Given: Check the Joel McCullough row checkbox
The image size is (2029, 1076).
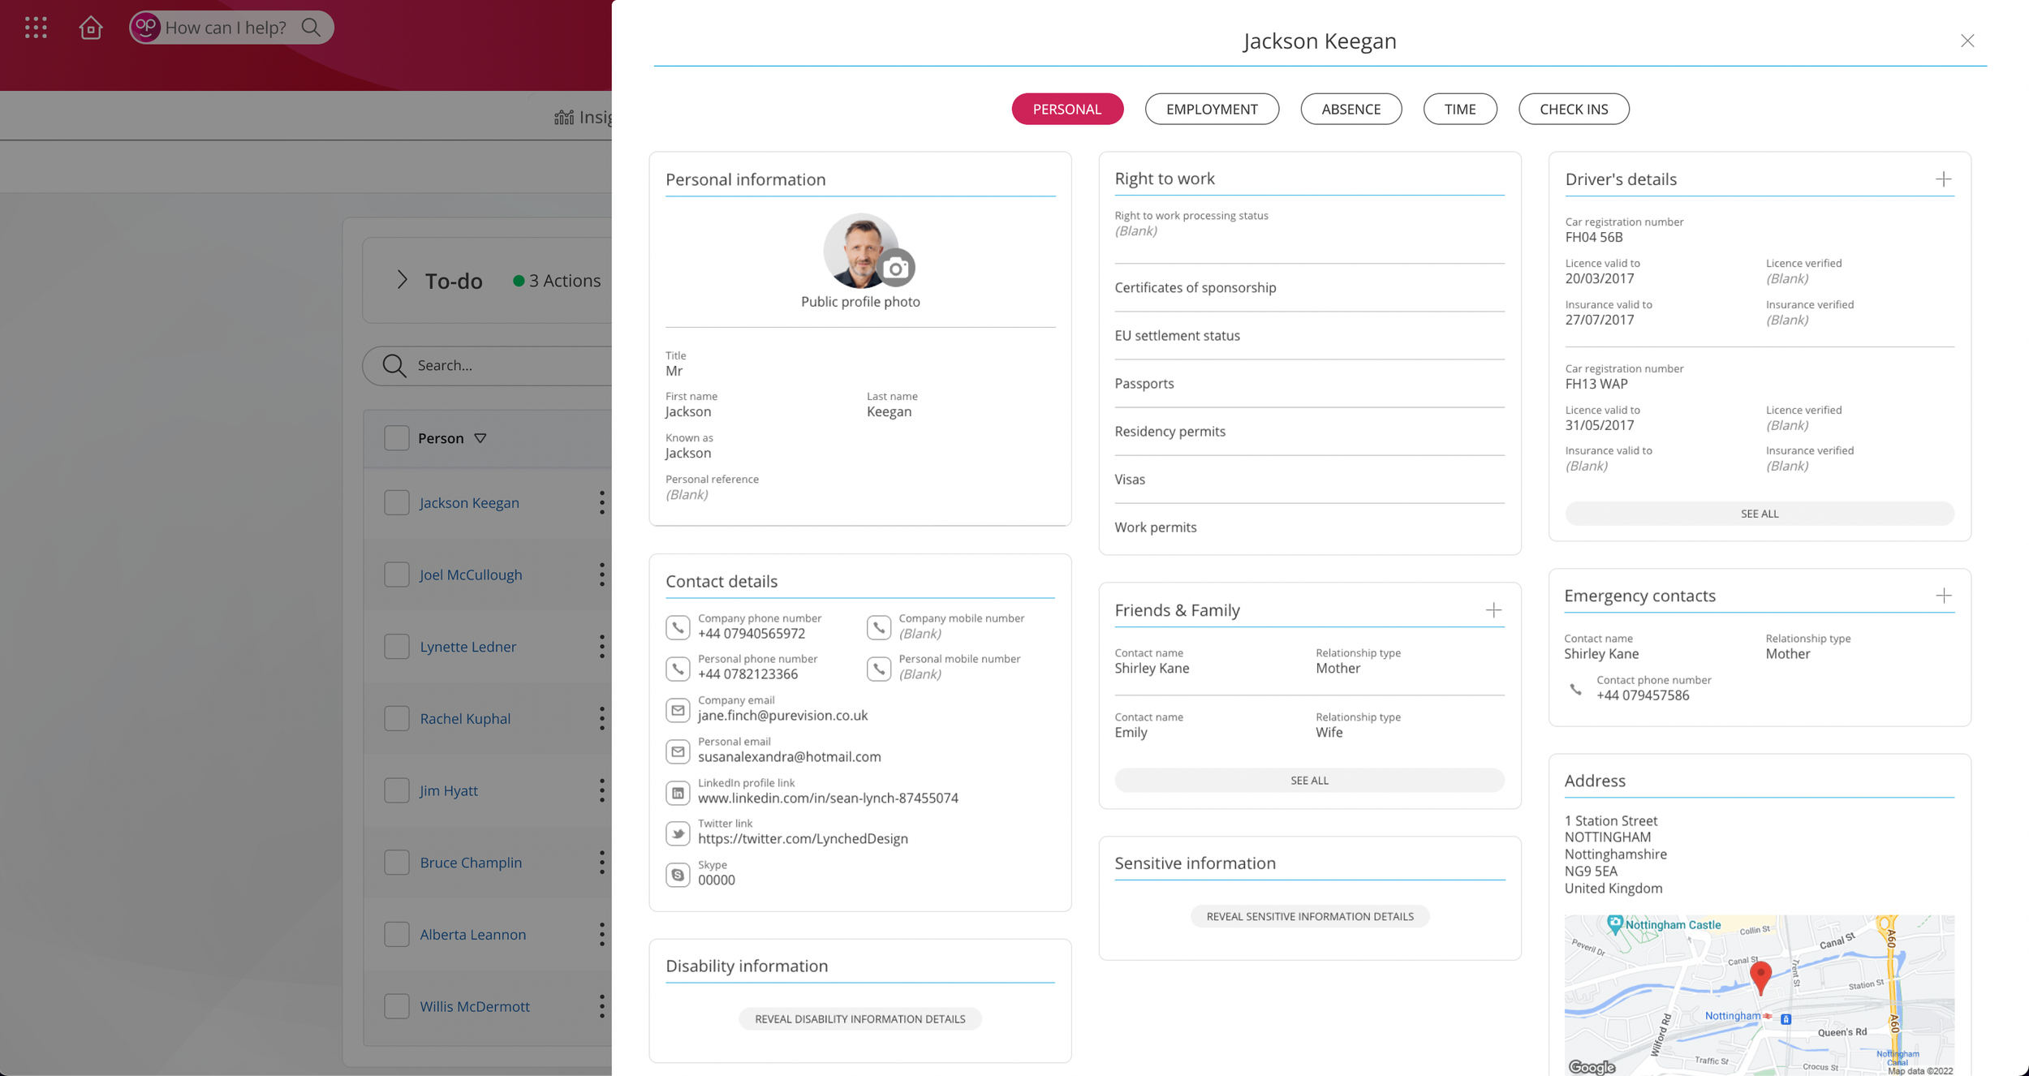Looking at the screenshot, I should point(396,575).
